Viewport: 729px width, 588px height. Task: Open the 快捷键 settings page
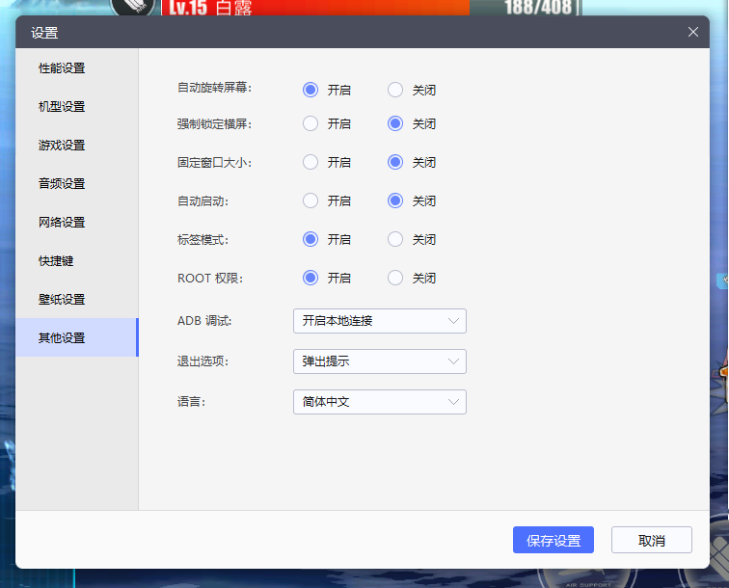56,261
